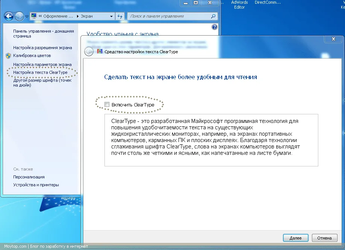345x250 pixels.
Task: Close the ClearType text tuner dialog
Action: pyautogui.click(x=333, y=39)
